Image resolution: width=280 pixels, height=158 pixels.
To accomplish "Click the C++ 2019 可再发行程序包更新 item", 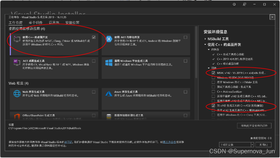I will click(x=235, y=59).
